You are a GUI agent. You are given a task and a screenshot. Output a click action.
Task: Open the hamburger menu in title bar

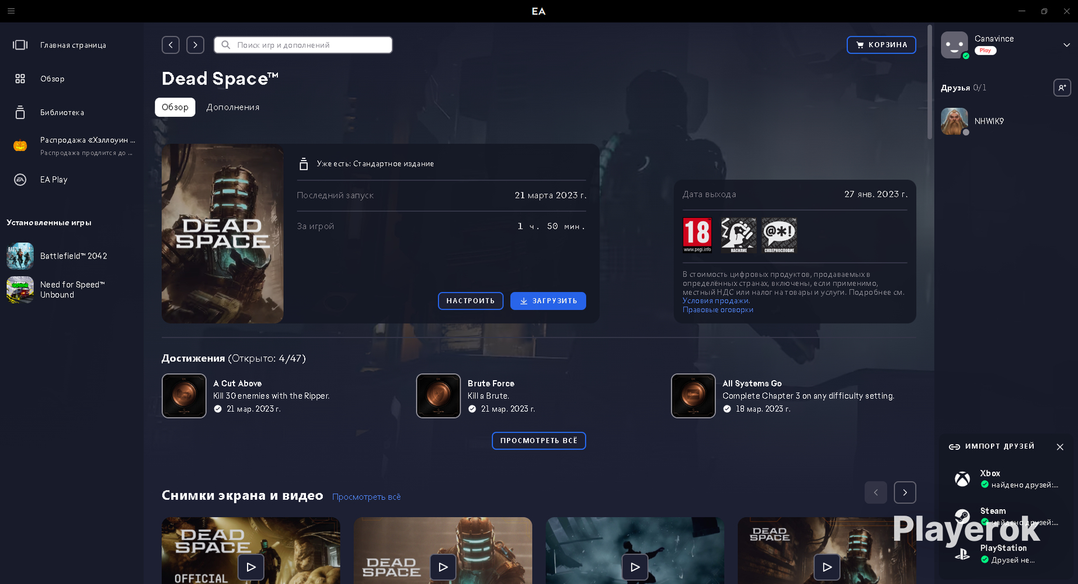[x=11, y=11]
